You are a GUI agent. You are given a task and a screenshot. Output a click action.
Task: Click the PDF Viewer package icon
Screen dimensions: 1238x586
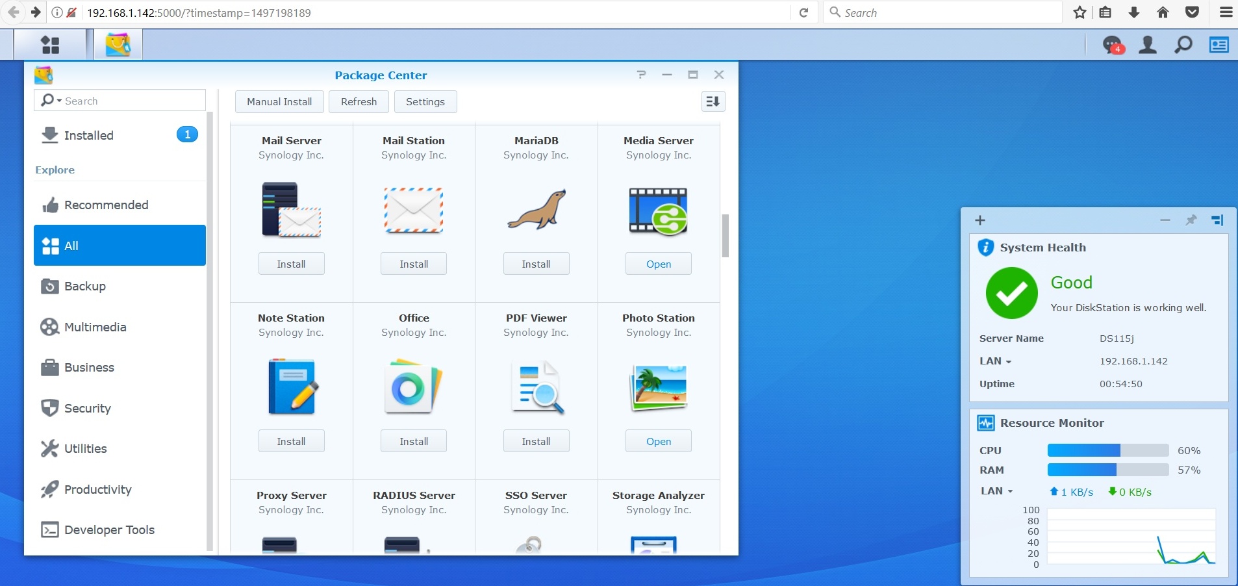pyautogui.click(x=537, y=387)
